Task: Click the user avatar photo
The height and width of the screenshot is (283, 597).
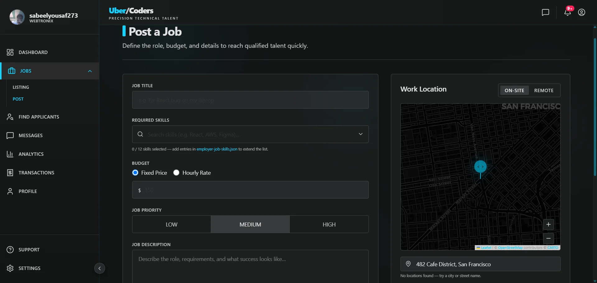Action: pyautogui.click(x=17, y=17)
